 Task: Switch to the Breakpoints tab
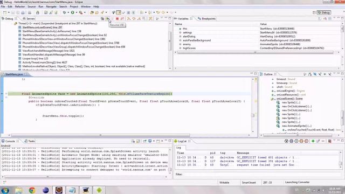[206, 19]
